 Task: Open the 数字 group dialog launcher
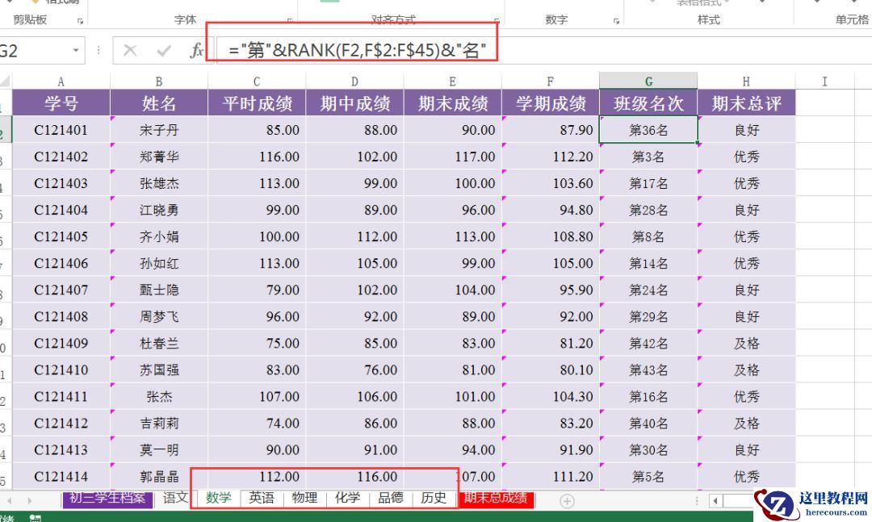616,21
